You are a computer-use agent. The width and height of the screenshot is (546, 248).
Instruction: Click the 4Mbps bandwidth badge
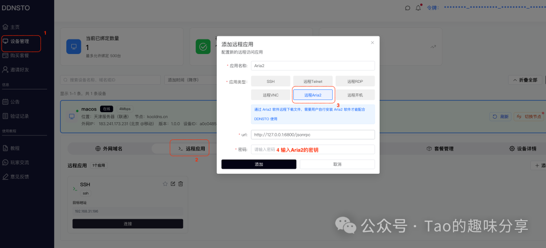125,109
